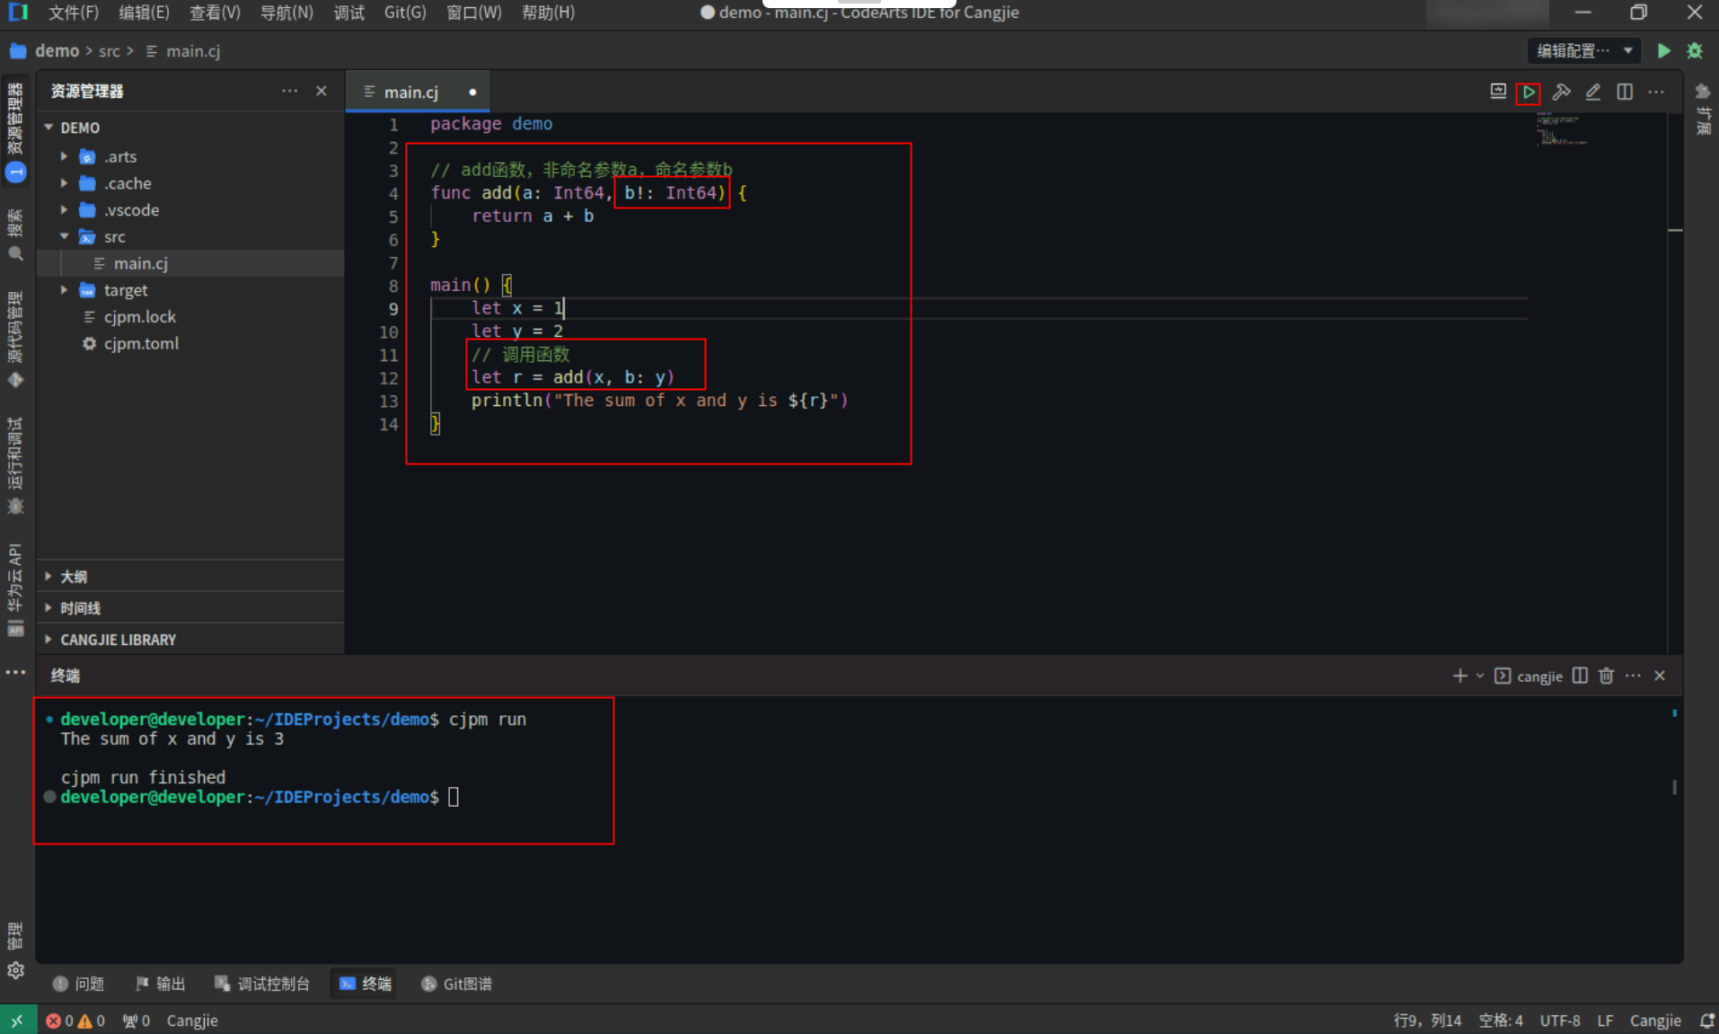This screenshot has width=1719, height=1034.
Task: Click the monitor preview icon in editor toolbar
Action: tap(1498, 92)
